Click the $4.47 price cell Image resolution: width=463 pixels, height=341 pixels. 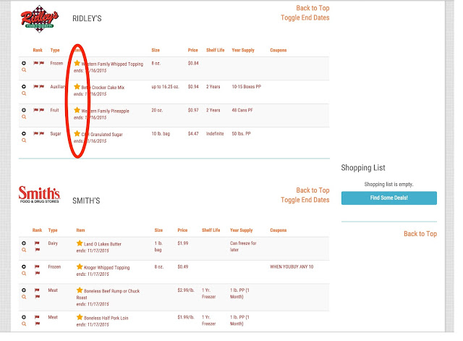tap(193, 133)
